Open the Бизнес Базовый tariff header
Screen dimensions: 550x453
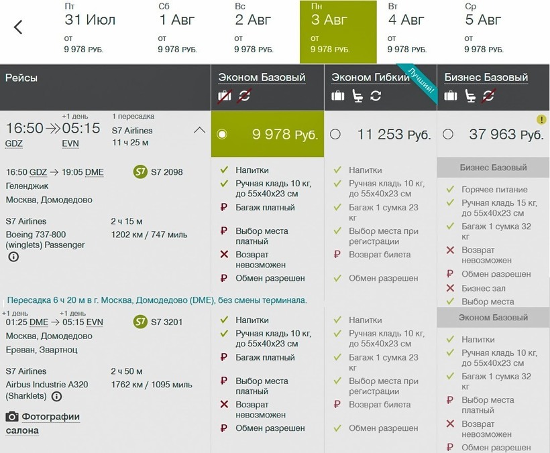point(486,77)
